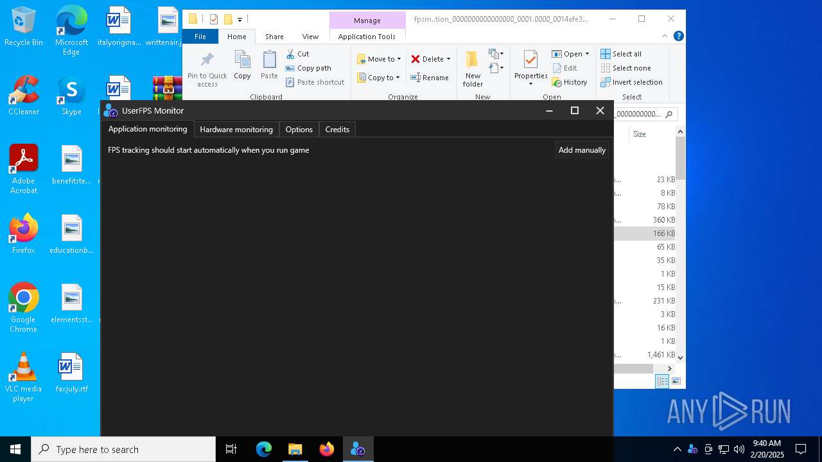This screenshot has height=462, width=822.
Task: Click the Rename button in the ribbon
Action: click(430, 78)
